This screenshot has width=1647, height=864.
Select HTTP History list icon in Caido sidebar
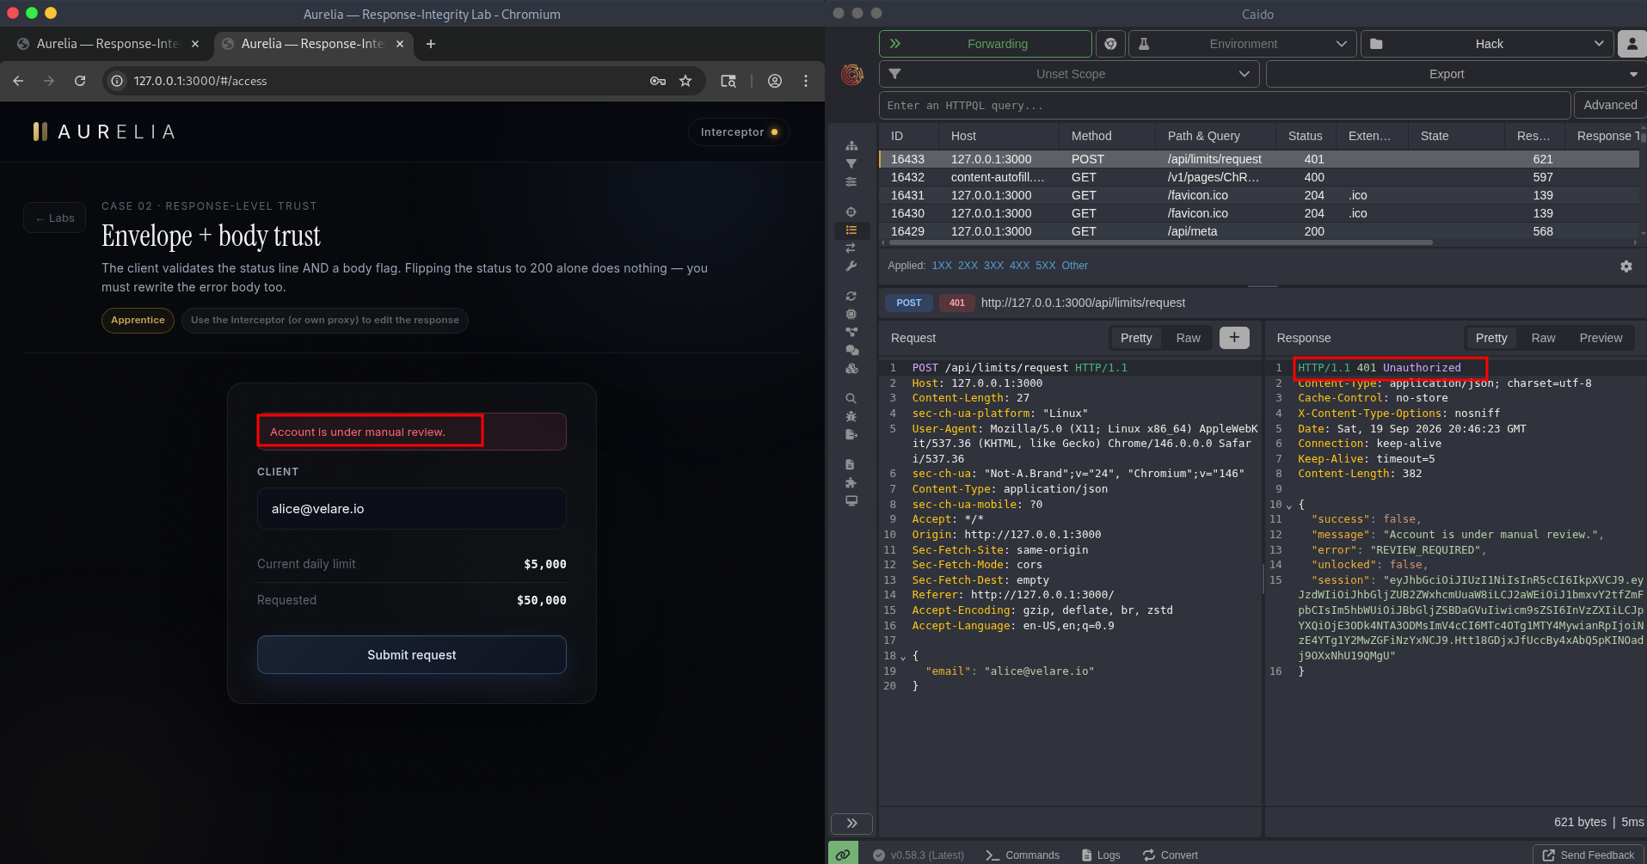click(x=851, y=230)
